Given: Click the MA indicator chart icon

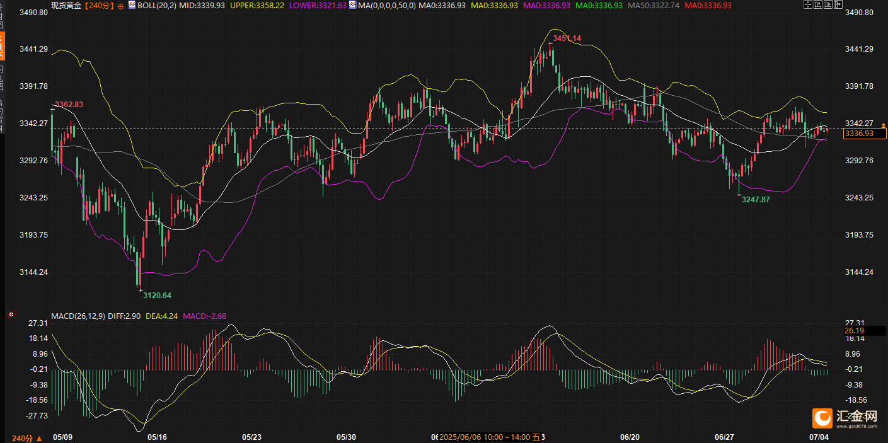Looking at the screenshot, I should point(352,4).
